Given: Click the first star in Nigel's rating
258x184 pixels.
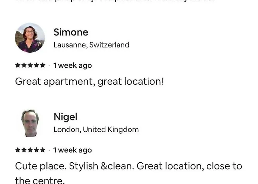Looking at the screenshot, I should (18, 150).
